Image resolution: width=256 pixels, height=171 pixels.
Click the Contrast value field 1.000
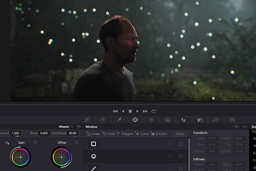[15, 133]
